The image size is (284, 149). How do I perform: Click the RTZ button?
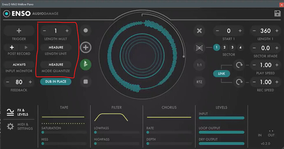point(199,82)
